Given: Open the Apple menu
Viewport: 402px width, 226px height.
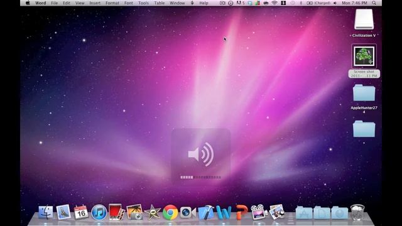Looking at the screenshot, I should (x=28, y=3).
